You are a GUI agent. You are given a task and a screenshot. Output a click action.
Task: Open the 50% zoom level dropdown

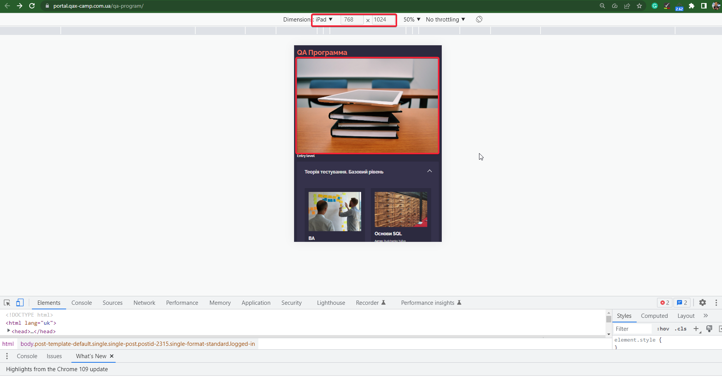[x=411, y=19]
